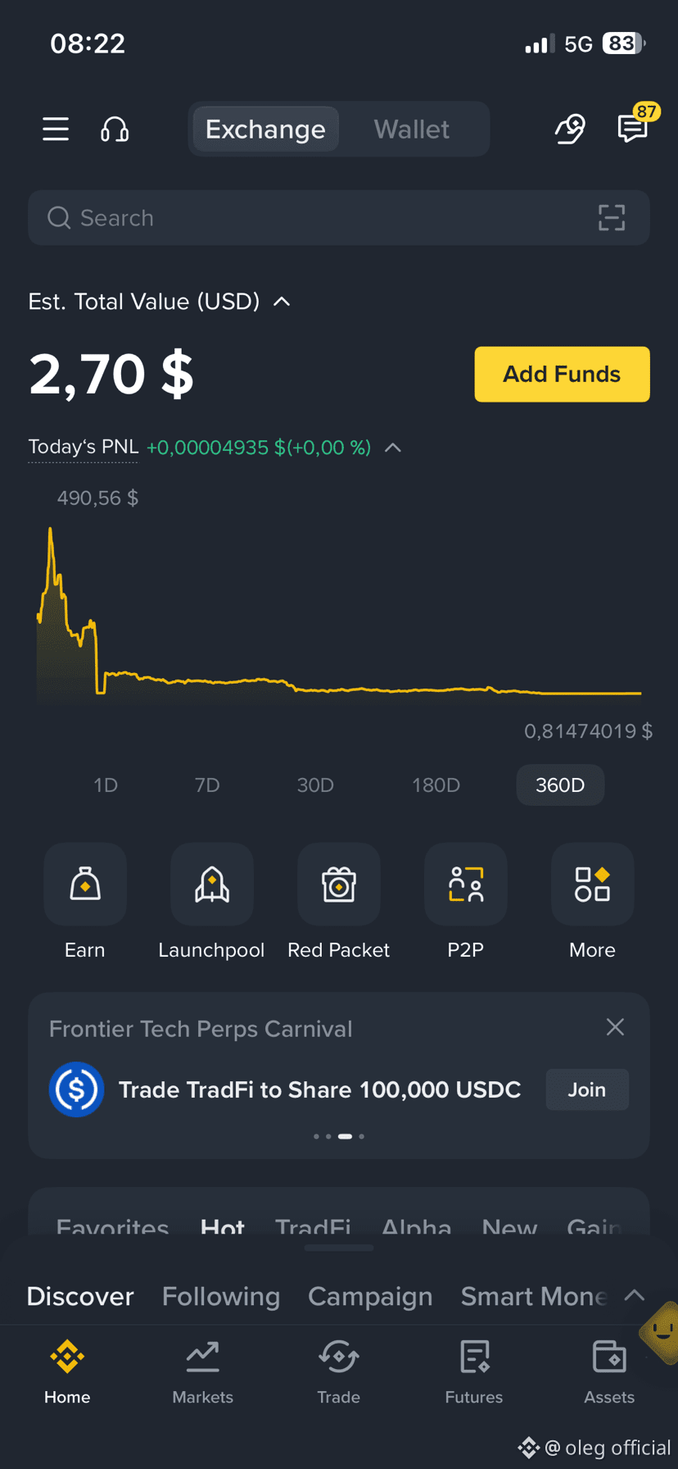Screen dimensions: 678x1469
Task: Tap the customer support headset icon
Action: [115, 130]
